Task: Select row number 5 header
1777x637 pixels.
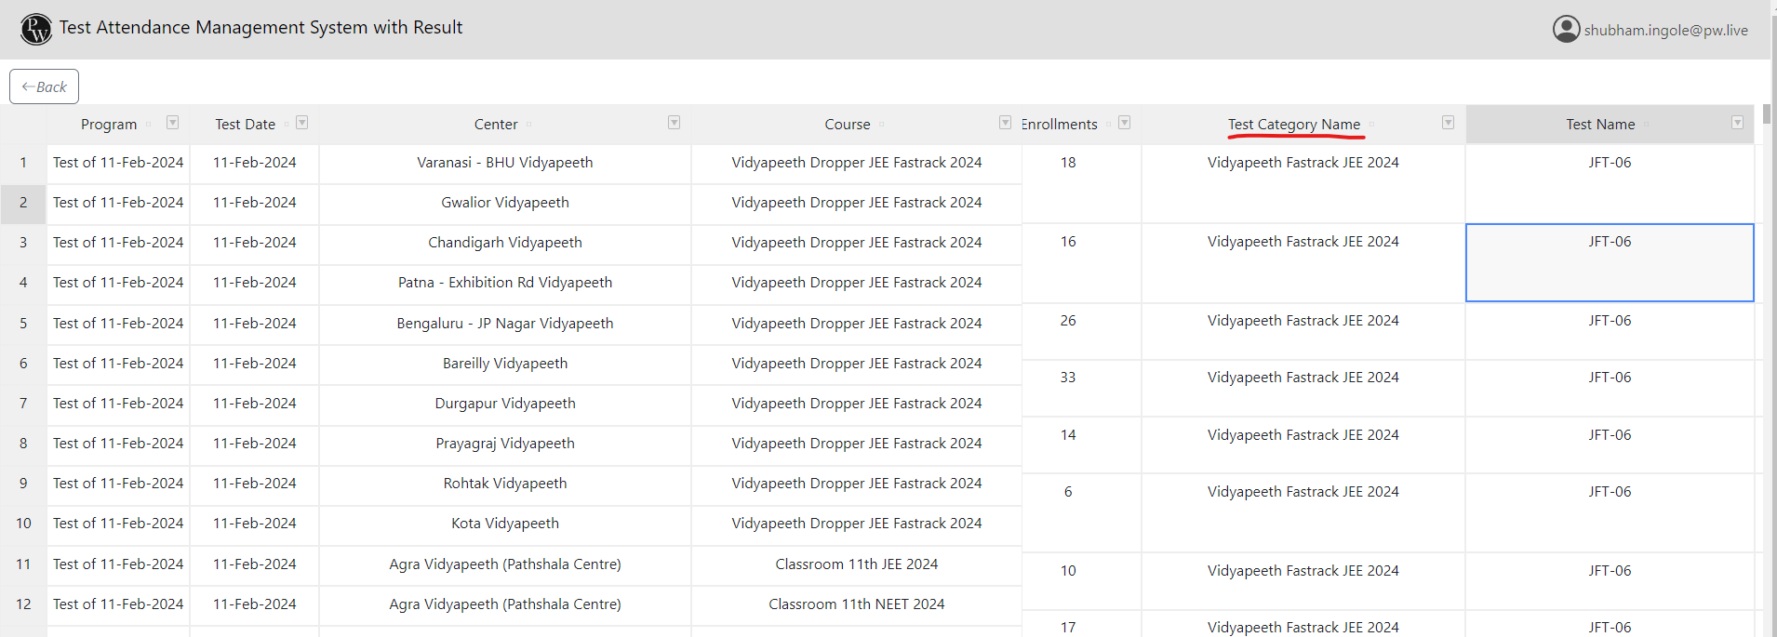Action: (x=23, y=324)
